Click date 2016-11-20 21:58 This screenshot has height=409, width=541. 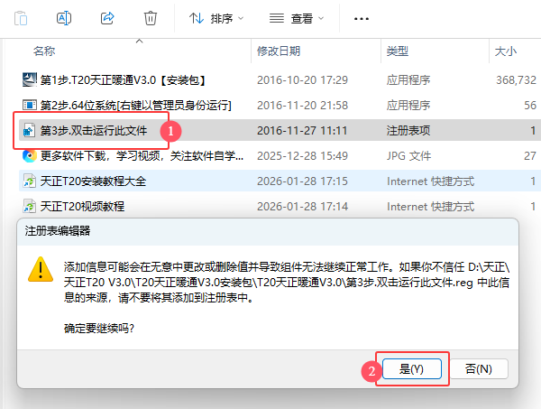pyautogui.click(x=302, y=105)
